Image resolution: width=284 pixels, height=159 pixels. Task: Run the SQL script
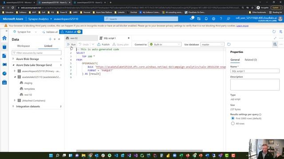(x=71, y=44)
